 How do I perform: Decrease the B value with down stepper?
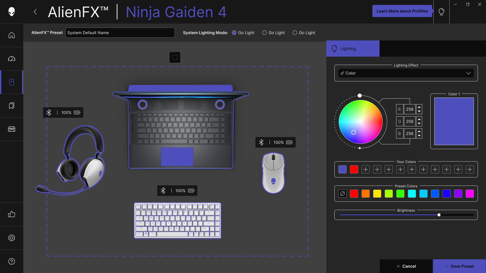coord(419,136)
